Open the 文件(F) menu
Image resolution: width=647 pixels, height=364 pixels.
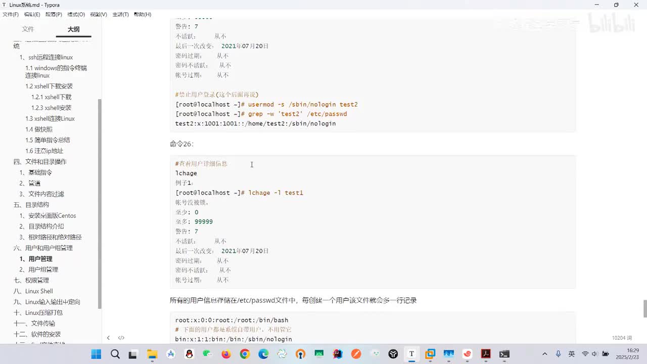10,14
